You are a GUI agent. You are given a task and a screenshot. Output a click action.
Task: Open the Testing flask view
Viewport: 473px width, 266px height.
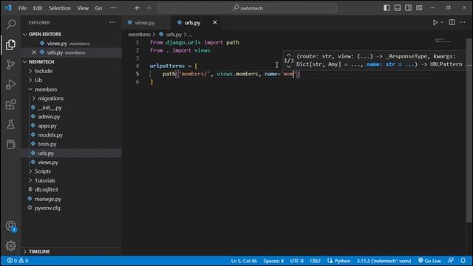[11, 124]
